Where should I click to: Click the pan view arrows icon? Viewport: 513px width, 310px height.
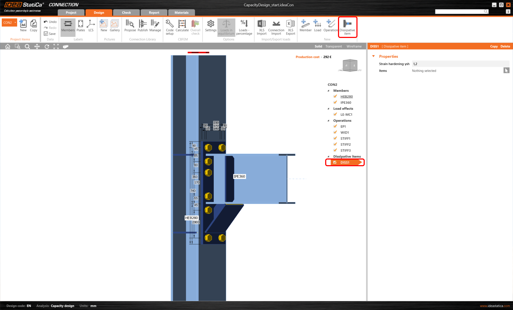point(37,46)
